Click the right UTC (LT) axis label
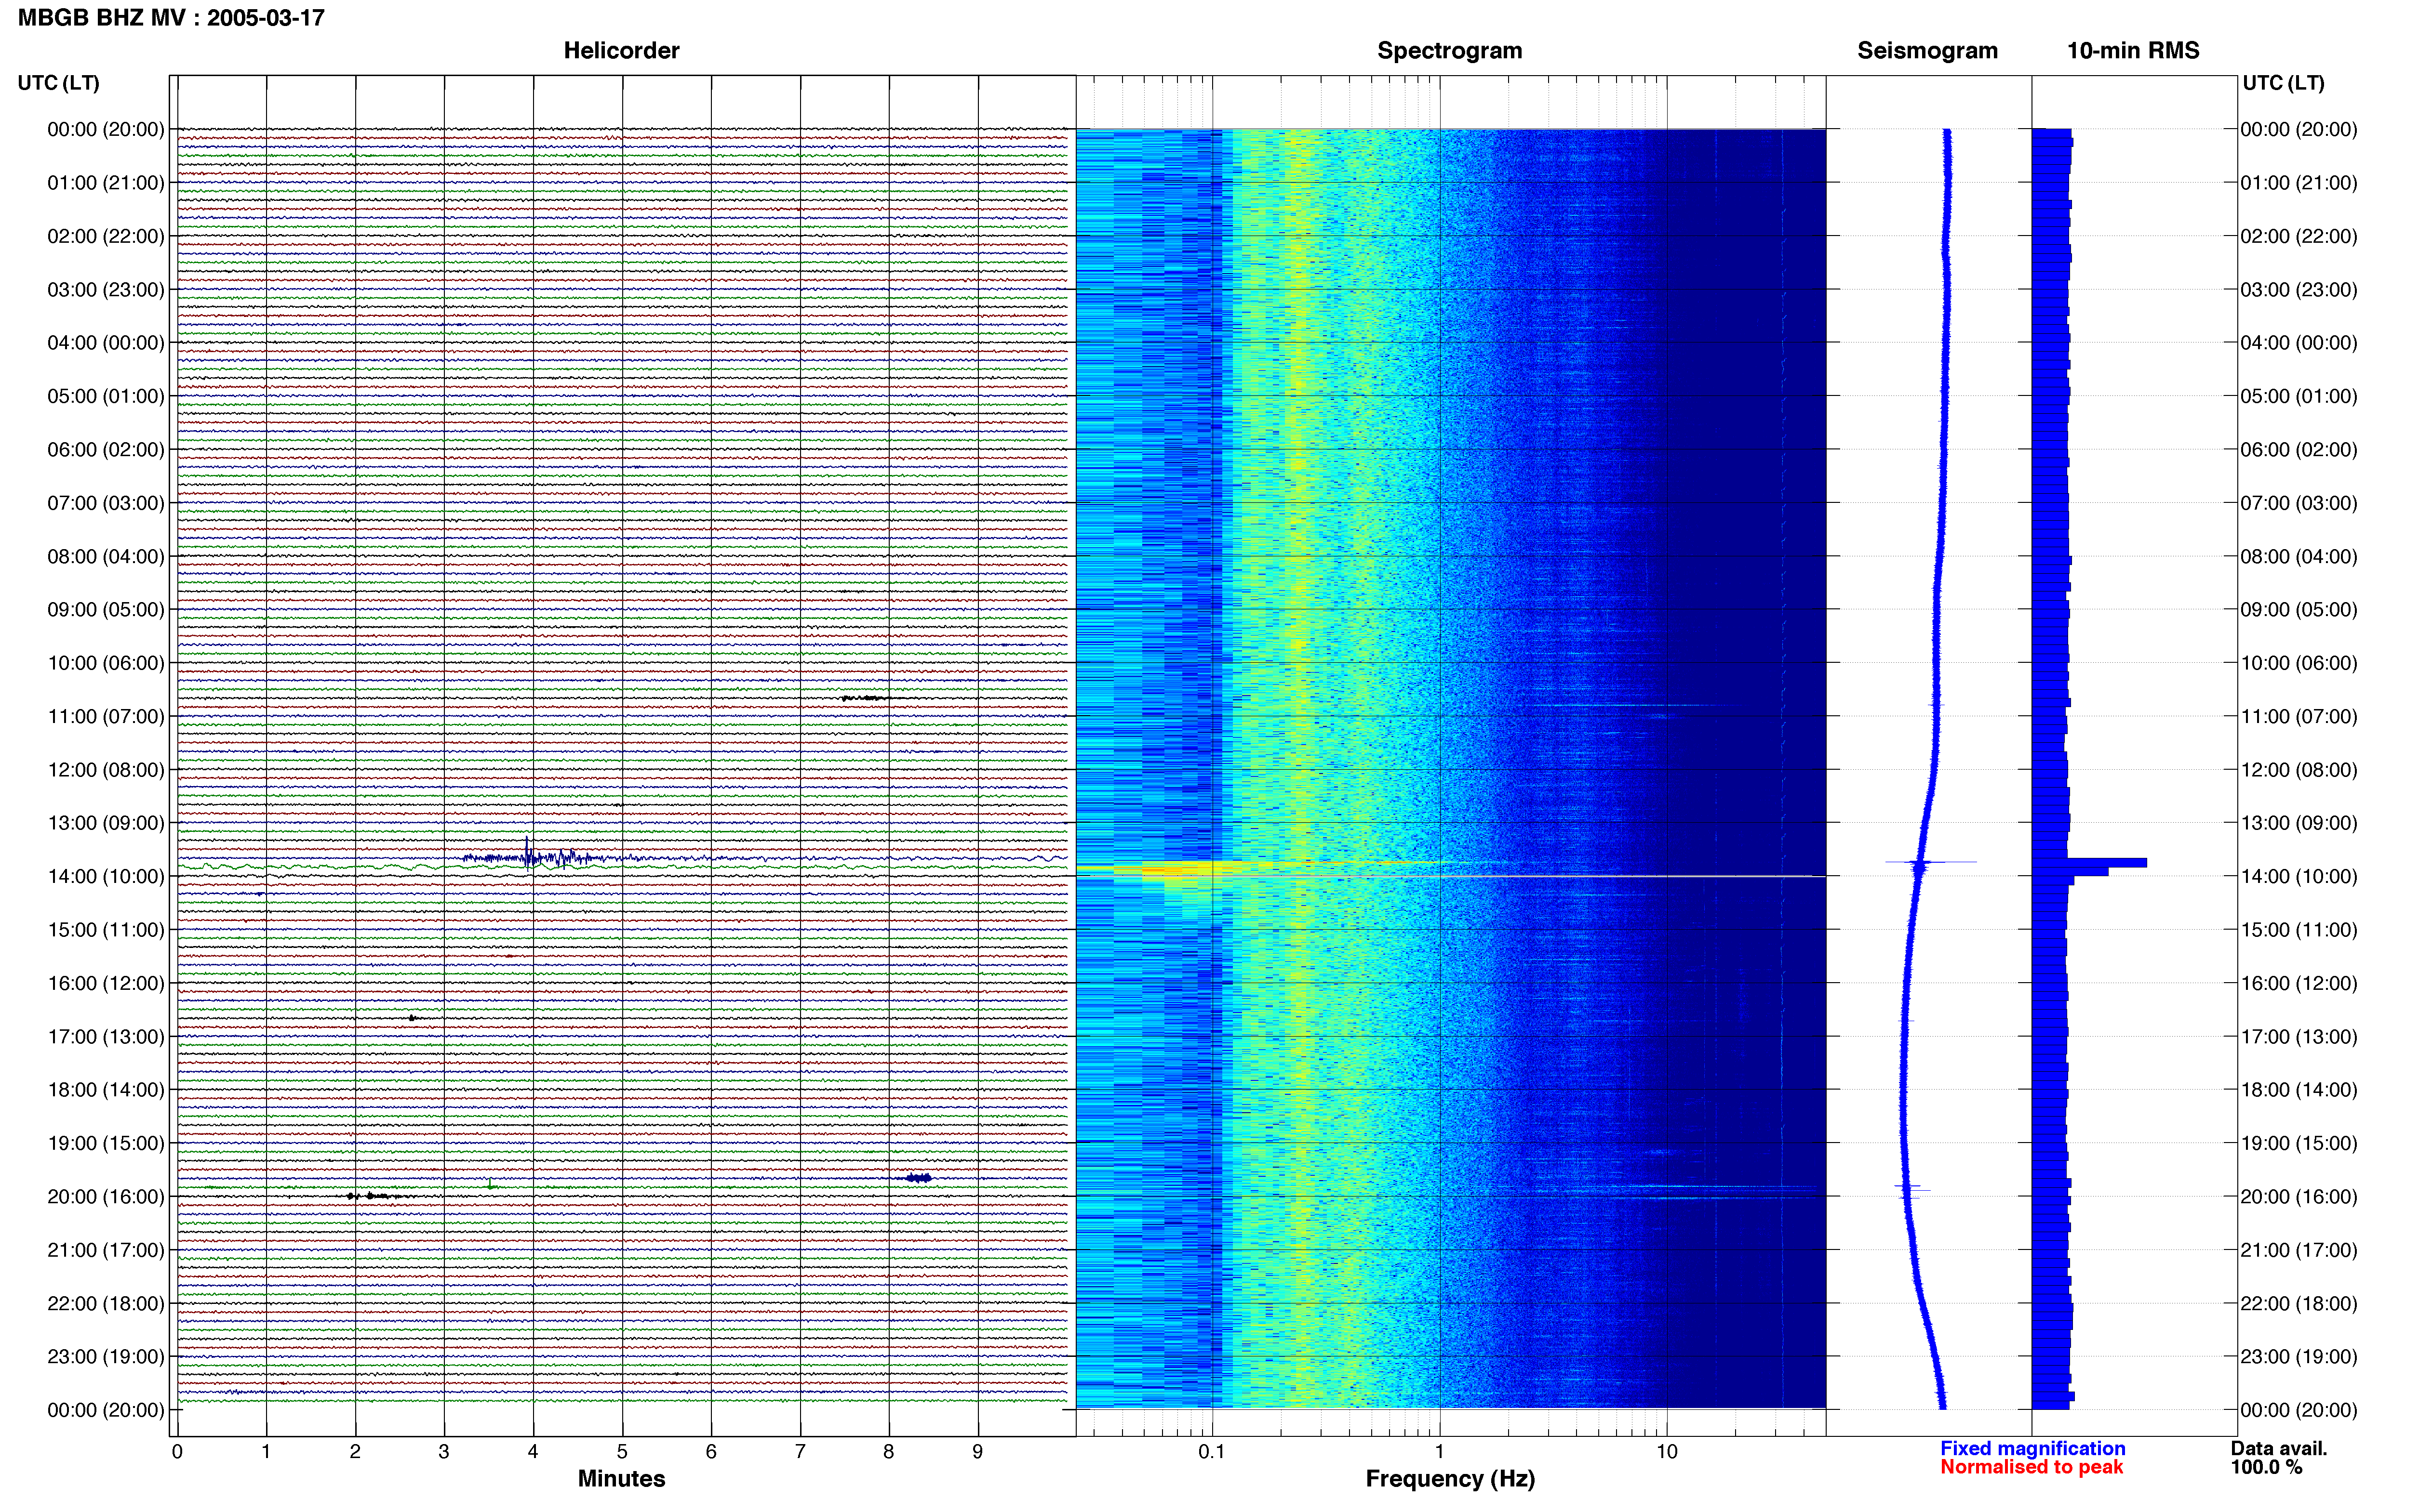The image size is (2419, 1512). 2283,83
